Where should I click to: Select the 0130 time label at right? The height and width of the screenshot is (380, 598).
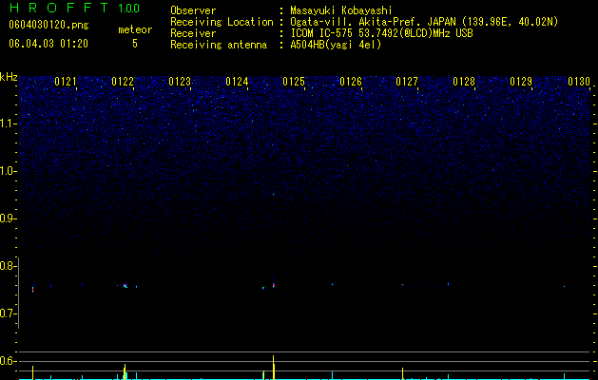(x=579, y=82)
